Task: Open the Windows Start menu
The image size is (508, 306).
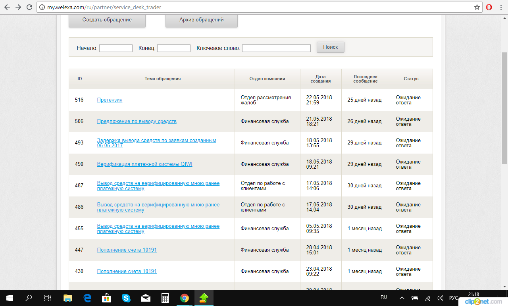Action: pos(9,298)
